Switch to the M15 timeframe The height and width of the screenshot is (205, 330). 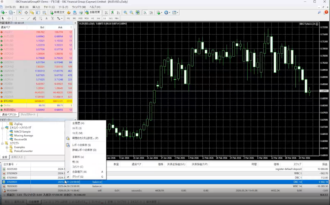coord(80,19)
